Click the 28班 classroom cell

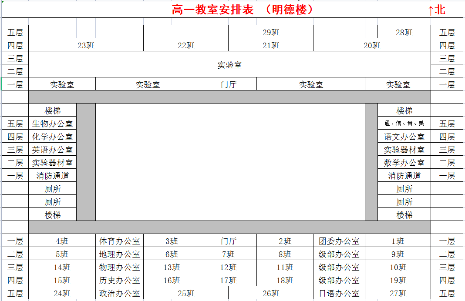pyautogui.click(x=404, y=32)
